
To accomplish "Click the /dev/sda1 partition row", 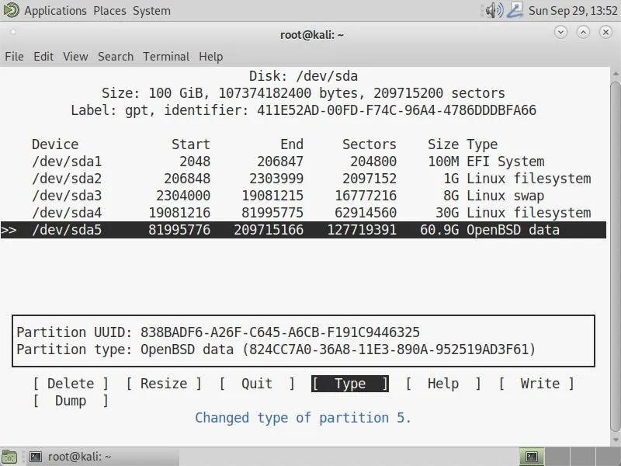I will tap(304, 162).
